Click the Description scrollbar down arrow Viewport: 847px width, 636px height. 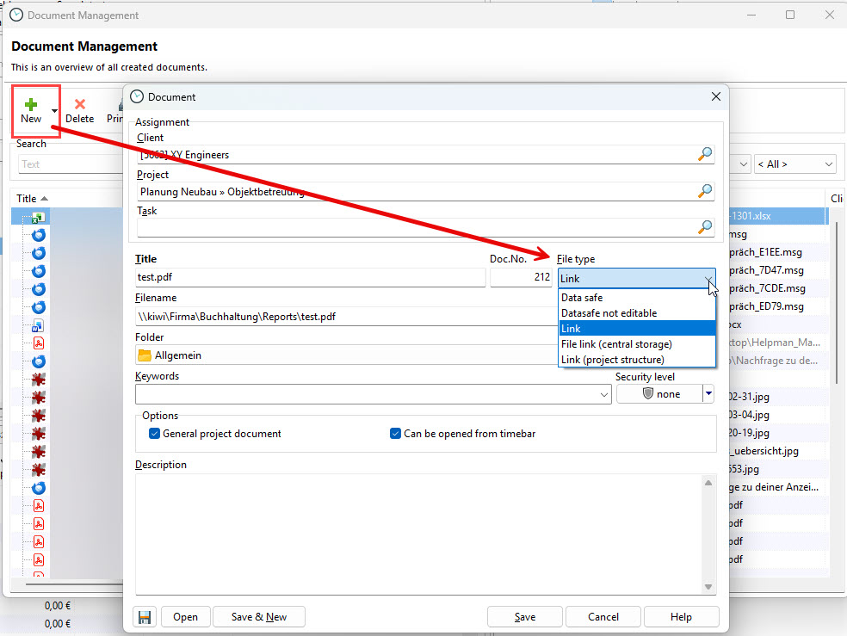pos(708,587)
